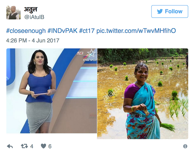191x153 pixels.
Task: Open the tweet info icon
Action: coord(185,146)
